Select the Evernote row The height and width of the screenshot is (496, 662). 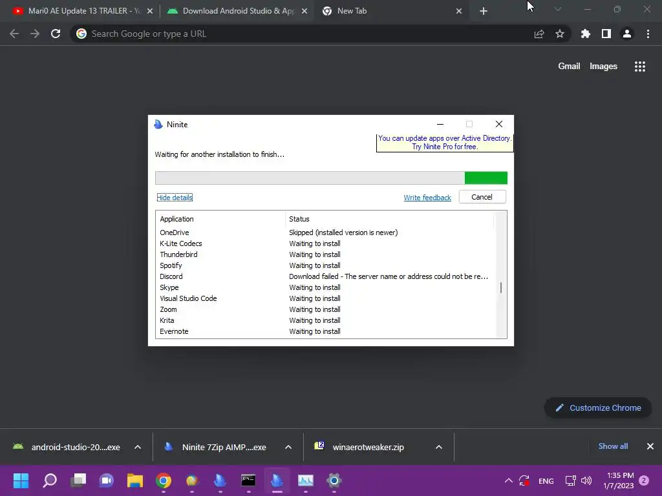(x=325, y=331)
